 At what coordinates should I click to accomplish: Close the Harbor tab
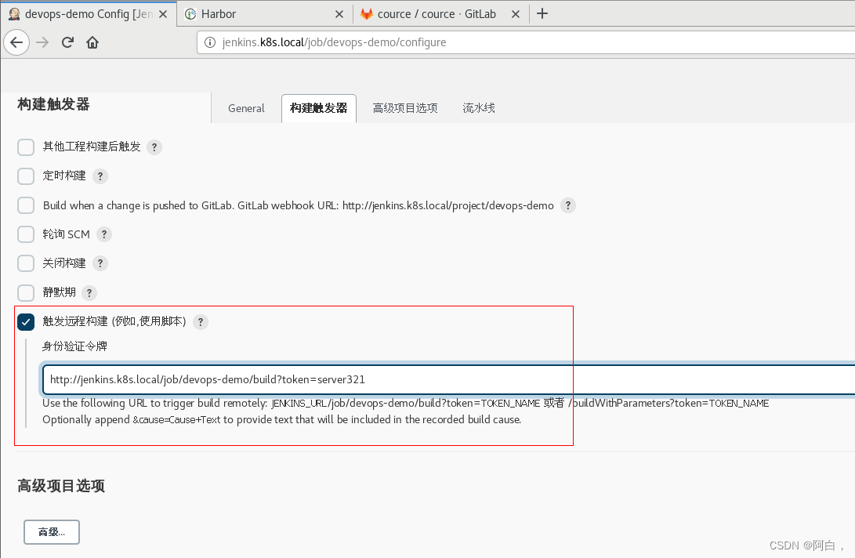pyautogui.click(x=339, y=14)
